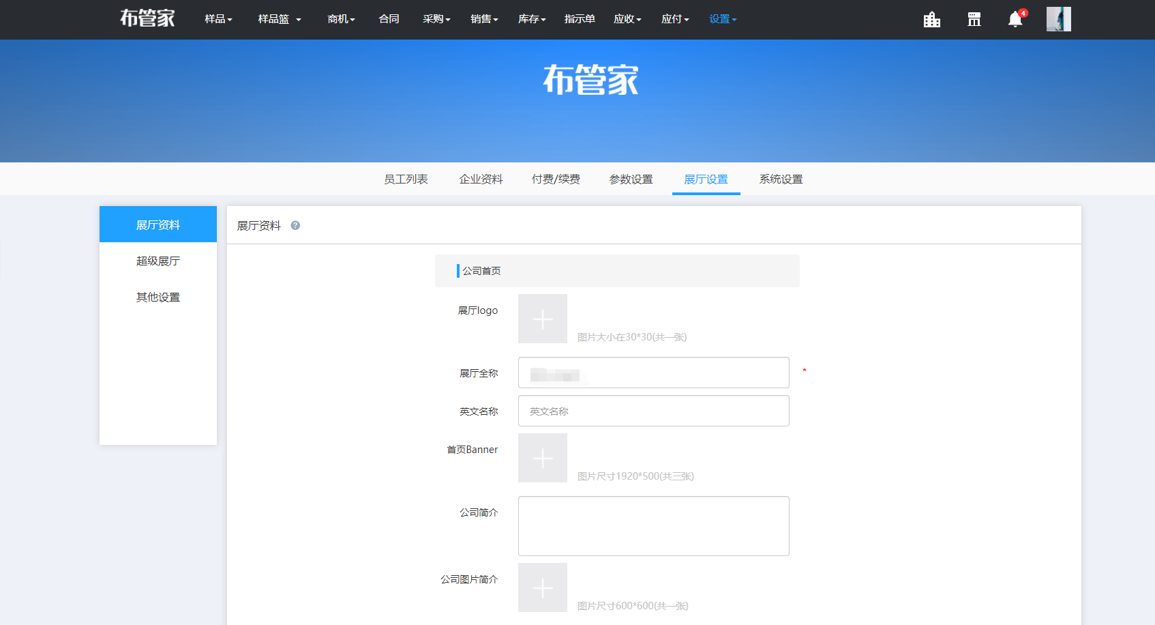Add a 首页Banner image via plus box
Image resolution: width=1155 pixels, height=625 pixels.
pyautogui.click(x=543, y=458)
